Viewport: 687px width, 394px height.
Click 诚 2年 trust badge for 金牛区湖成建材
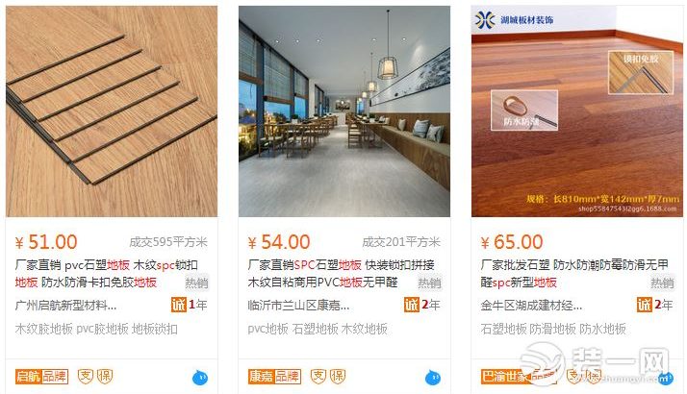[654, 305]
